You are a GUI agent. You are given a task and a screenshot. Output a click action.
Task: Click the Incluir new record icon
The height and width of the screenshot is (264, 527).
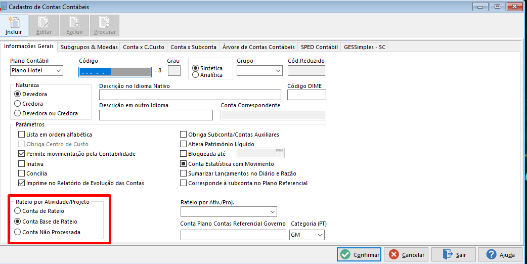[x=14, y=25]
